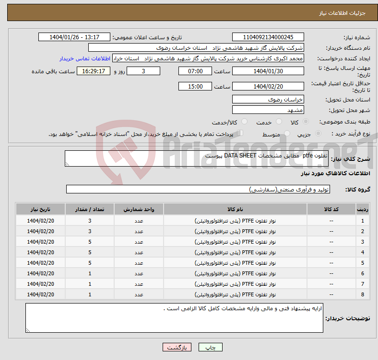The image size is (378, 360).
Task: Click unit cell عدد in row 7
Action: pos(139,284)
